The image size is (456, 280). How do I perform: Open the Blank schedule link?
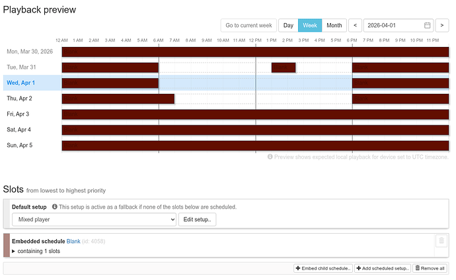click(73, 241)
